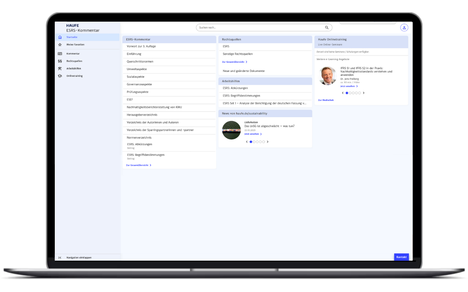Click the tools icon for Arbeitshilfen
The height and width of the screenshot is (292, 468).
60,69
